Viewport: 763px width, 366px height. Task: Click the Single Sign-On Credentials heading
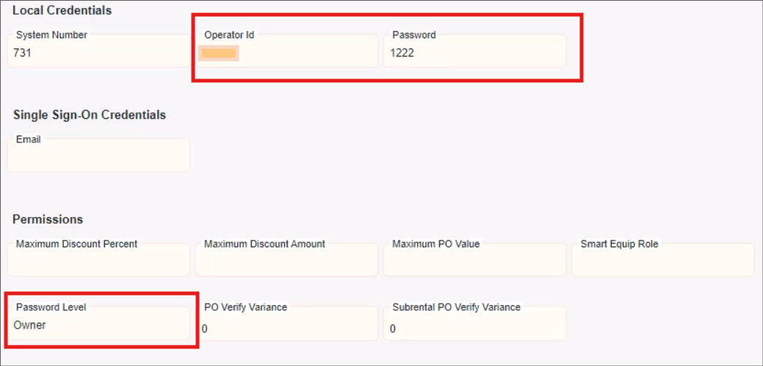pos(90,115)
